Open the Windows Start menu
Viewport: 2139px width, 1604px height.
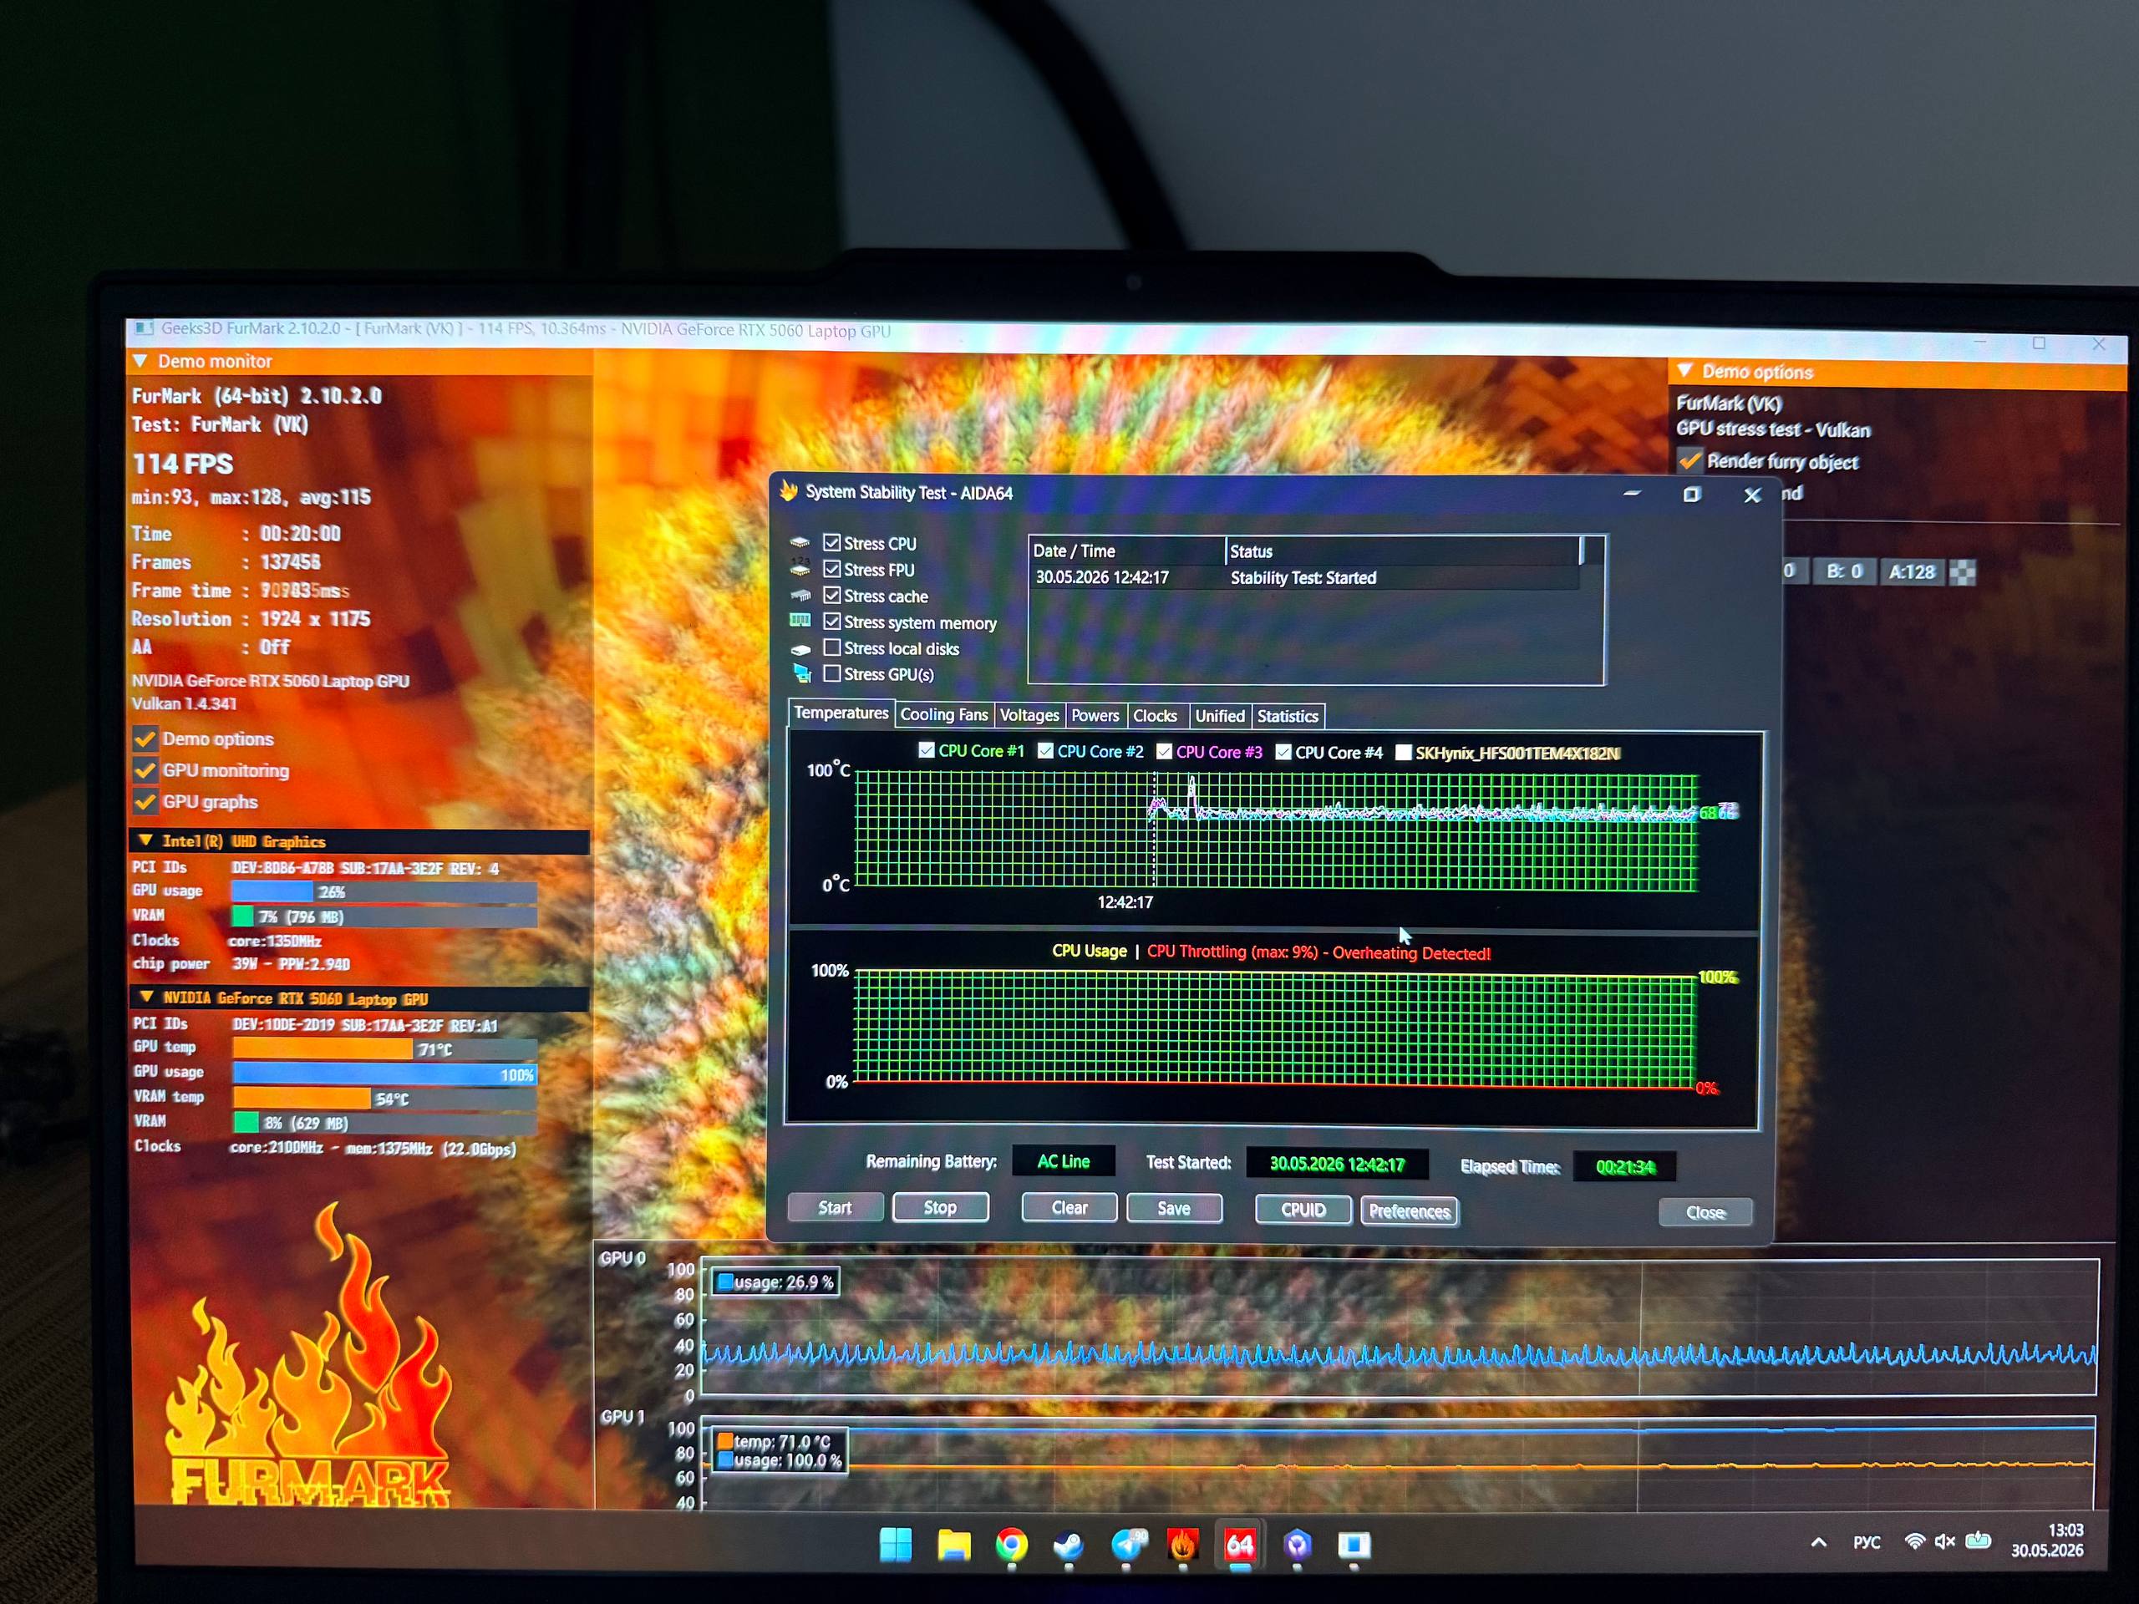coord(896,1544)
